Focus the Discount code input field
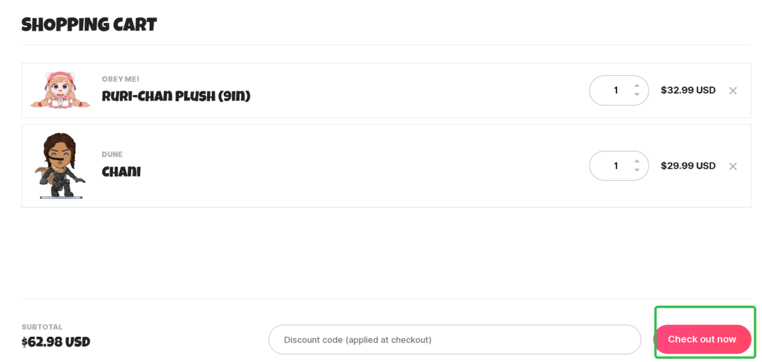Viewport: 762px width, 362px height. click(x=454, y=340)
